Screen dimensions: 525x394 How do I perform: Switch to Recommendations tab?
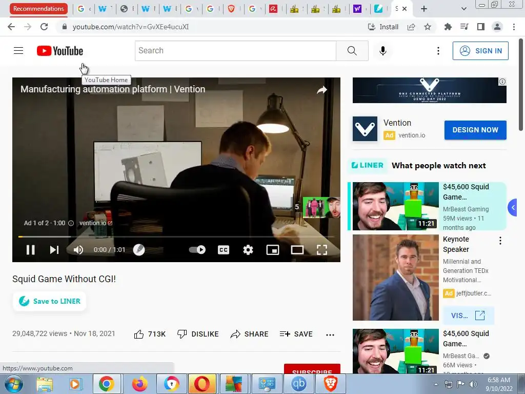click(38, 9)
